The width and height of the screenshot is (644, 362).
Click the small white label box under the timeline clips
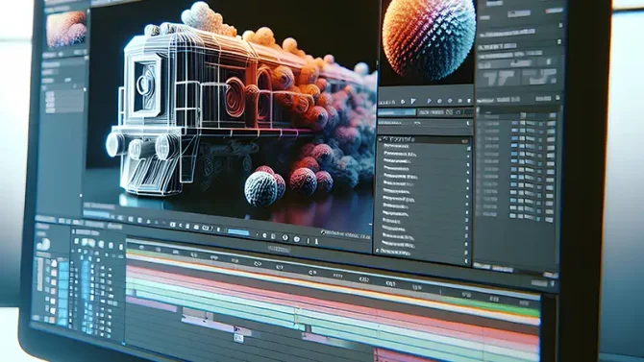coord(238,338)
